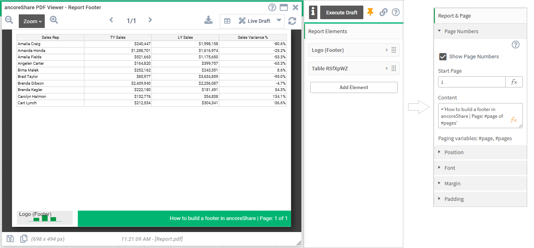Viewport: 534px width, 248px height.
Task: Toggle the orange pin icon
Action: tap(370, 12)
